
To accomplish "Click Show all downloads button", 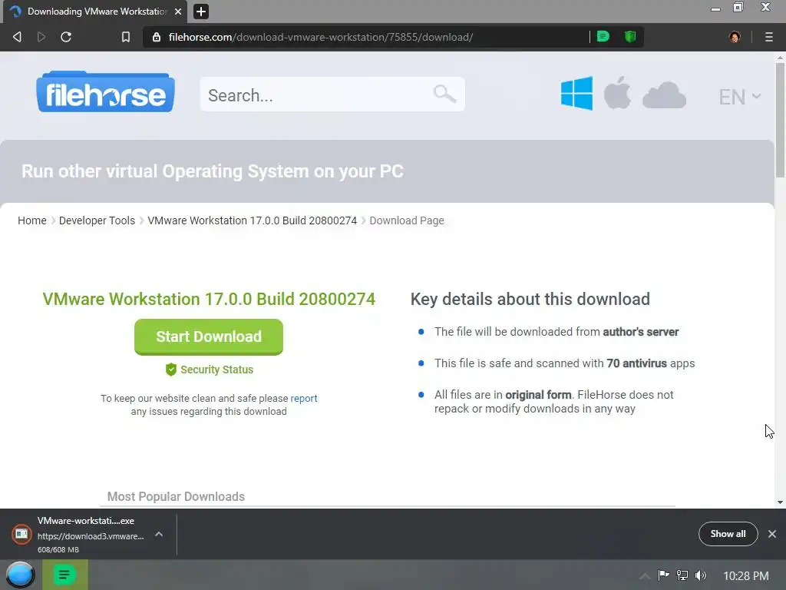I will (x=728, y=534).
